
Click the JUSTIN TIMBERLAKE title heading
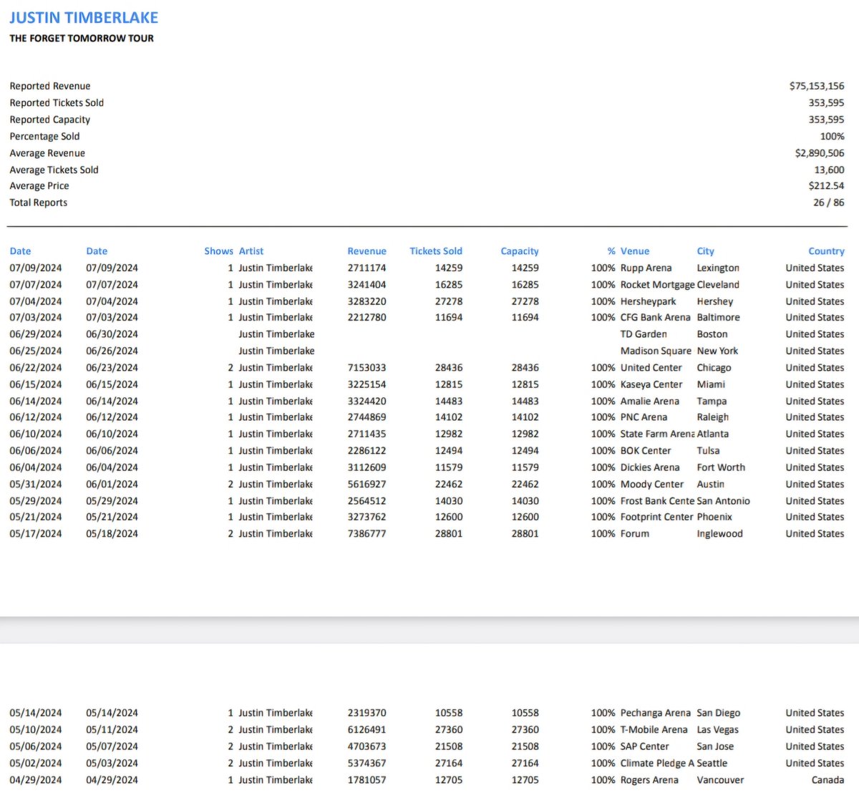tap(84, 18)
